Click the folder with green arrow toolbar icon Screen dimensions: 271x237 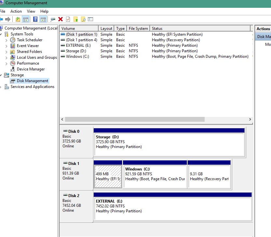pos(76,19)
